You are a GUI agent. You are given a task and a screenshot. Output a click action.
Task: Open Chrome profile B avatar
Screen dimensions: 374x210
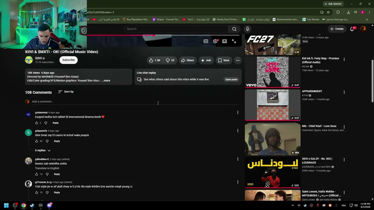(363, 12)
